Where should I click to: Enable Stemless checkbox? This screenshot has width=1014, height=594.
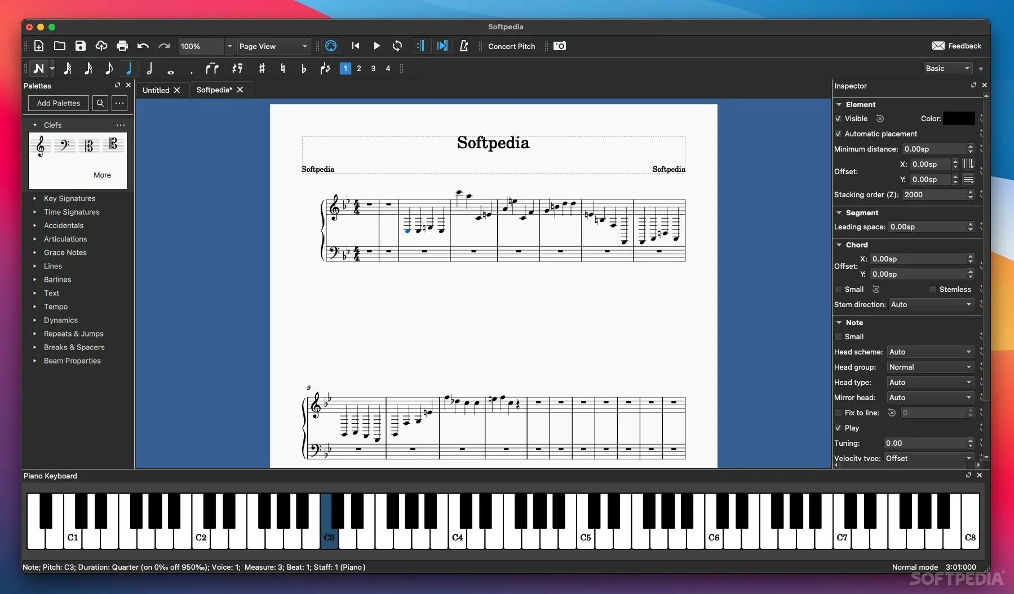click(x=933, y=290)
